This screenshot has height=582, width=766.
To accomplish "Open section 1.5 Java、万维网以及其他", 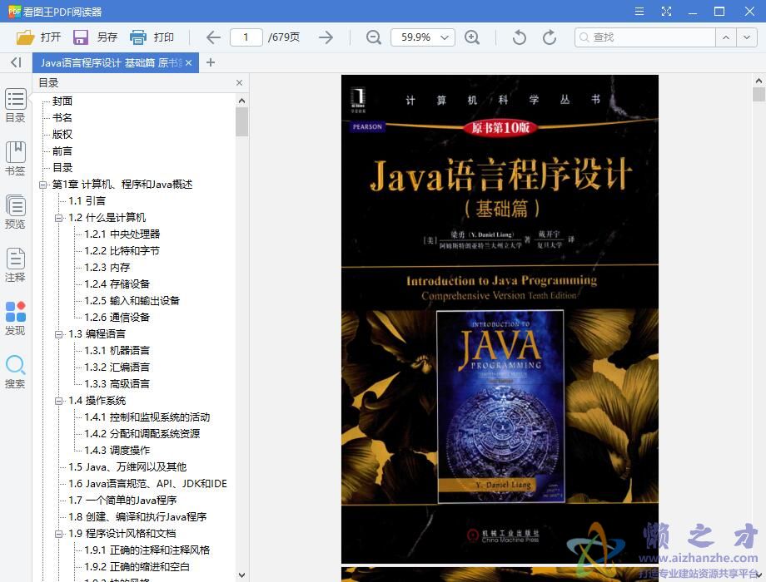I will pyautogui.click(x=127, y=467).
